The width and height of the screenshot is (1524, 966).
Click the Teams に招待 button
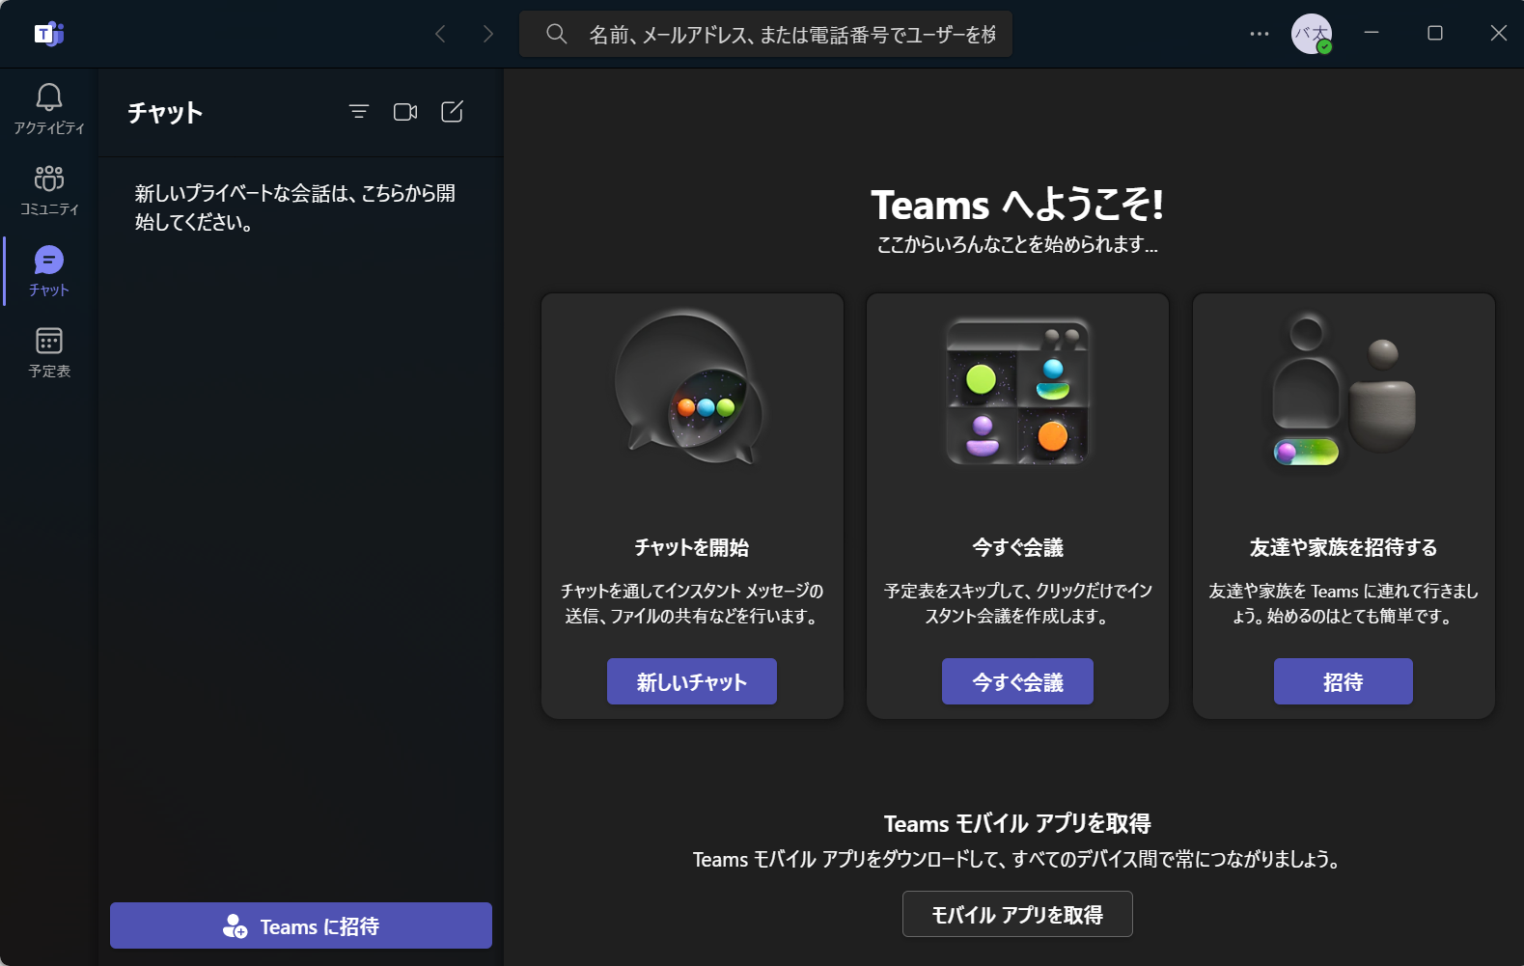[301, 925]
